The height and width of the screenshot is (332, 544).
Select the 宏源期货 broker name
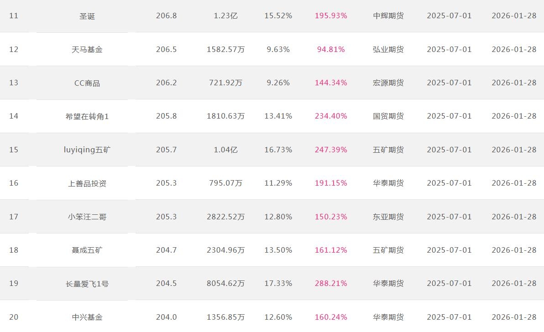[388, 83]
